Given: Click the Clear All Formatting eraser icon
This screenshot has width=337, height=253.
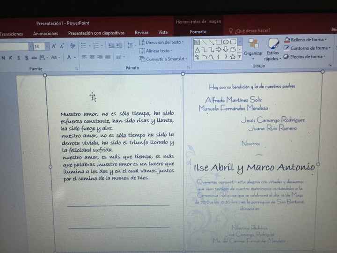Looking at the screenshot, I should point(73,45).
